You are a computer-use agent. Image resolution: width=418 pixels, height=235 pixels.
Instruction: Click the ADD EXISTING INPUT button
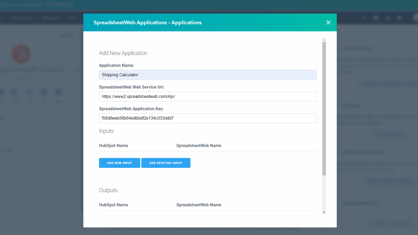166,163
